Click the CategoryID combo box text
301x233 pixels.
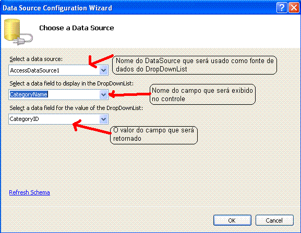24,119
